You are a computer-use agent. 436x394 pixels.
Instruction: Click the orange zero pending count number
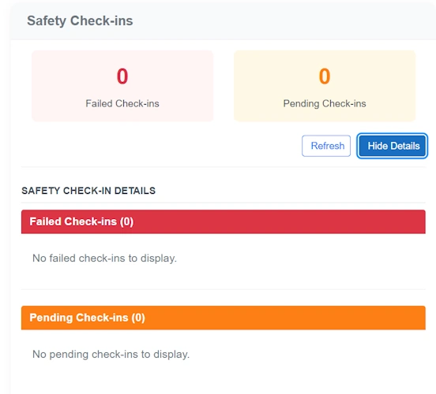pyautogui.click(x=325, y=76)
